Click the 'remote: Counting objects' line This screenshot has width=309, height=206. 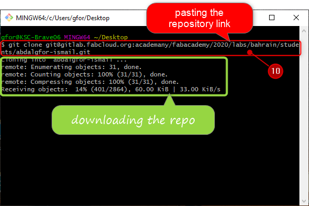85,74
